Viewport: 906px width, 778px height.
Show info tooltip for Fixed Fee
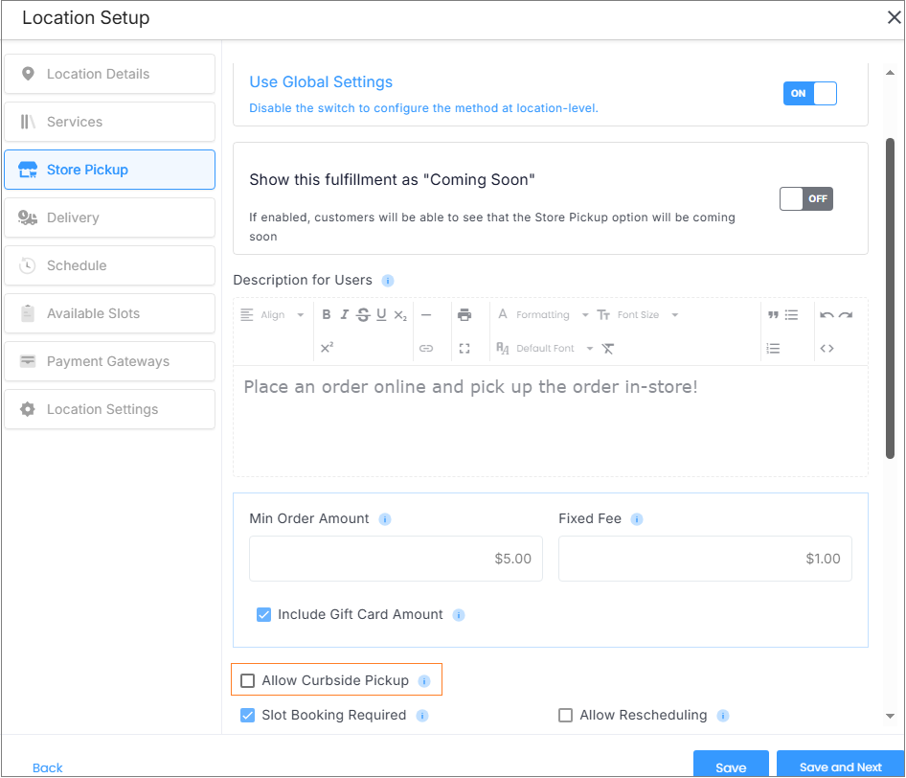(637, 519)
